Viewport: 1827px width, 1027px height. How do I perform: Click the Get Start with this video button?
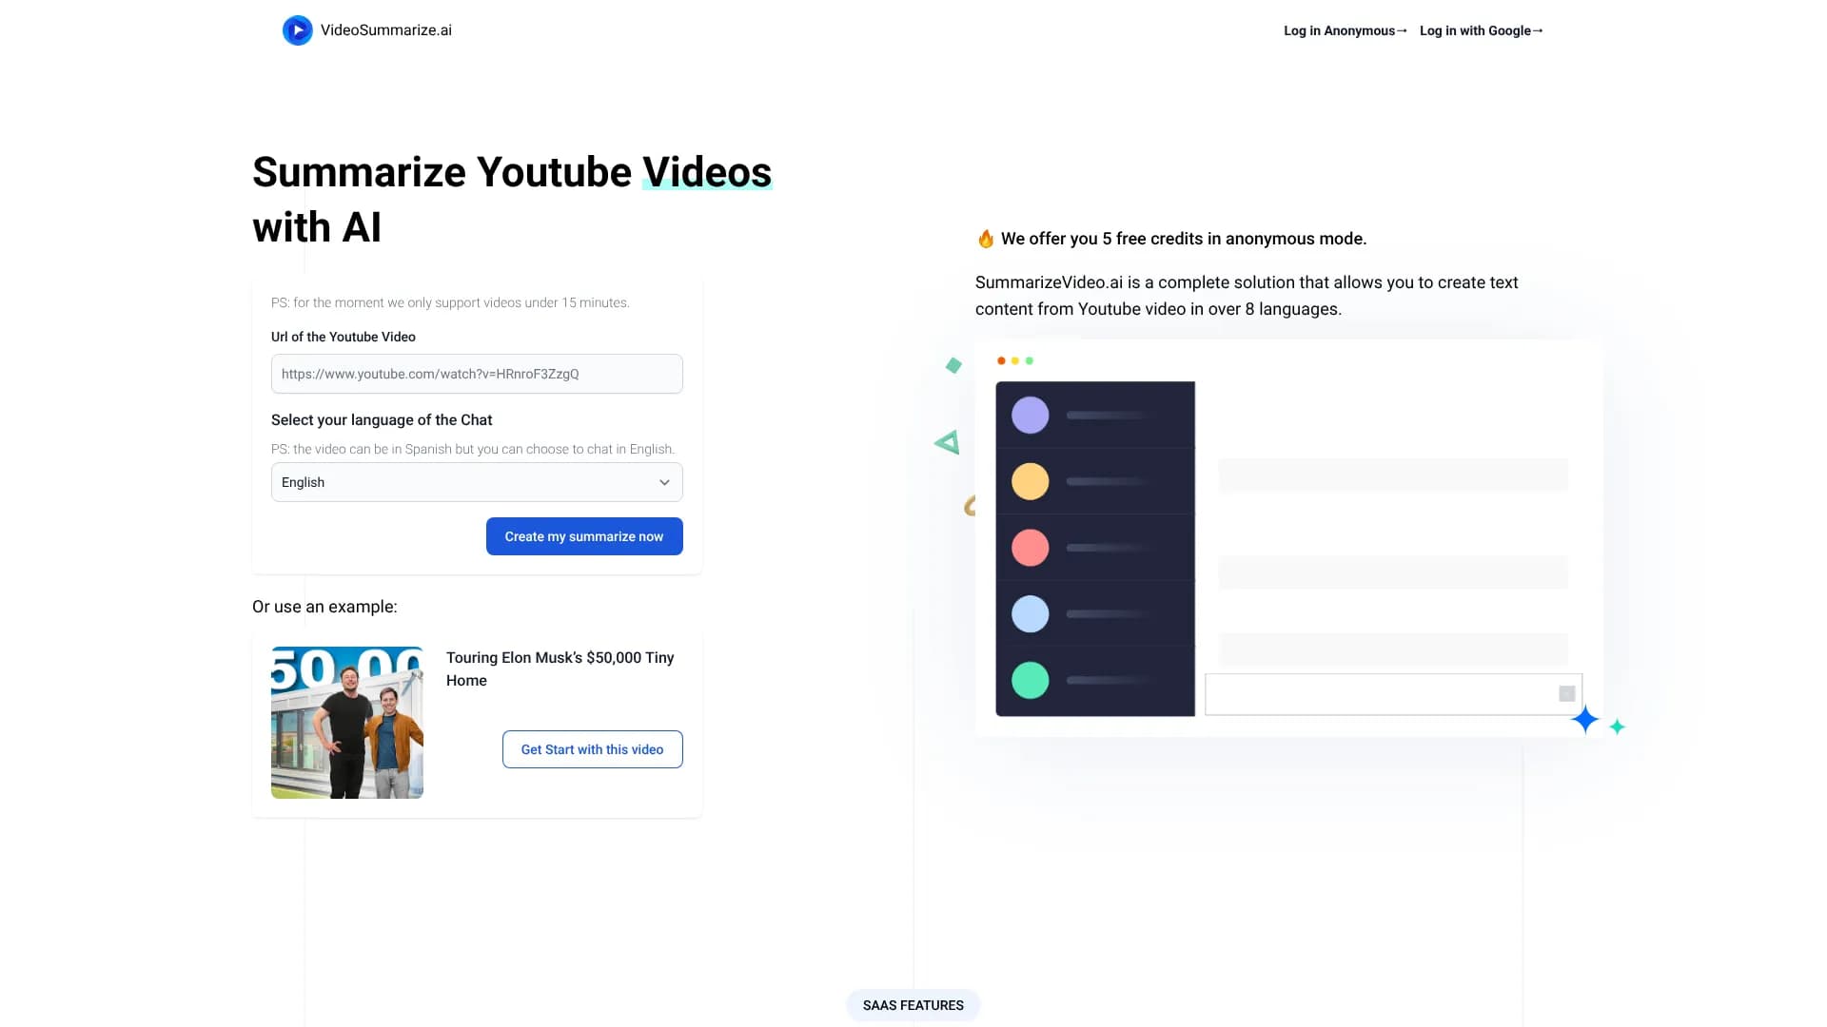pyautogui.click(x=592, y=749)
